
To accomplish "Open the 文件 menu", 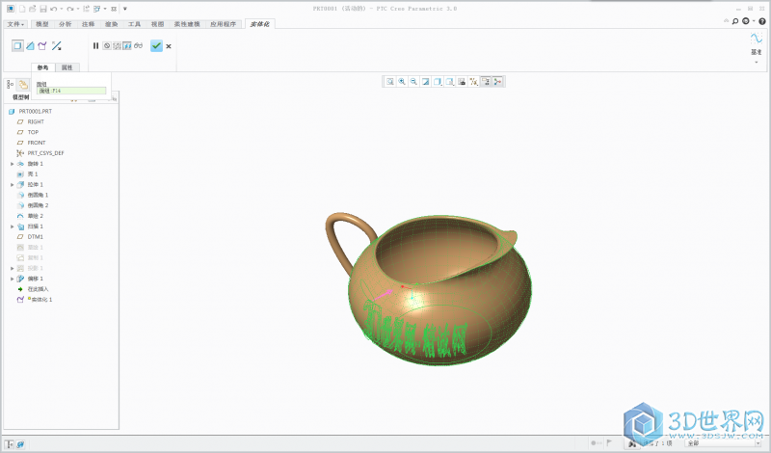I will click(14, 22).
